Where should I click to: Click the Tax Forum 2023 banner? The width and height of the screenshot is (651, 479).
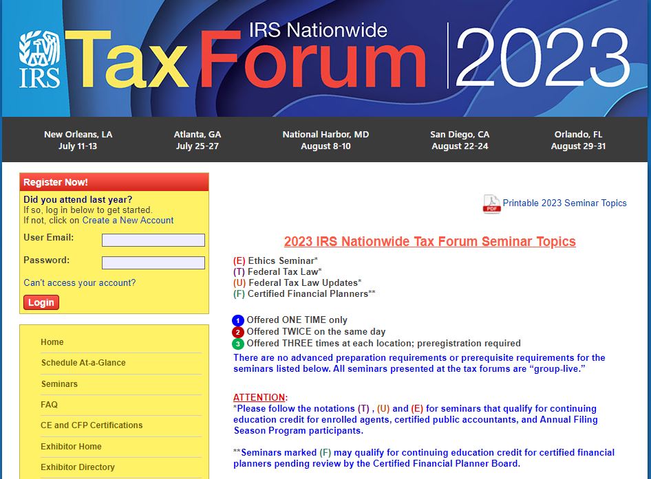point(325,58)
